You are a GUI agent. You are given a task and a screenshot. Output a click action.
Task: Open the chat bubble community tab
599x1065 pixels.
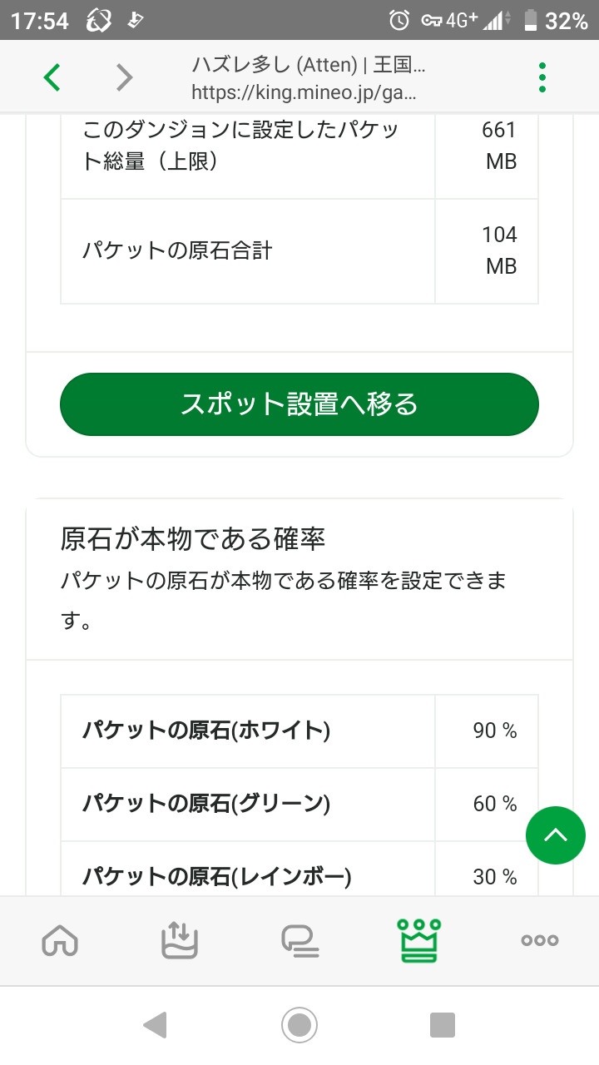299,941
